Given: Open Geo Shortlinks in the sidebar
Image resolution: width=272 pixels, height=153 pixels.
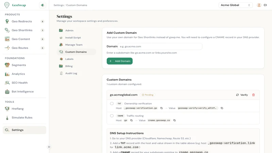Looking at the screenshot, I should pyautogui.click(x=24, y=30).
